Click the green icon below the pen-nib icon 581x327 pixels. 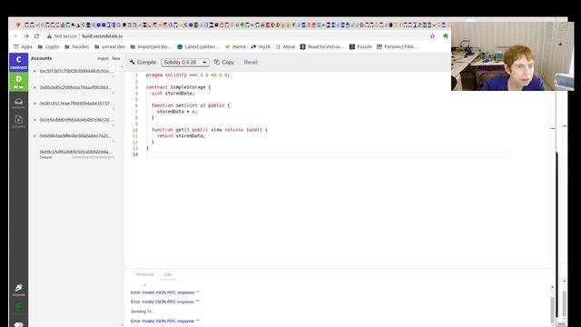[18, 306]
